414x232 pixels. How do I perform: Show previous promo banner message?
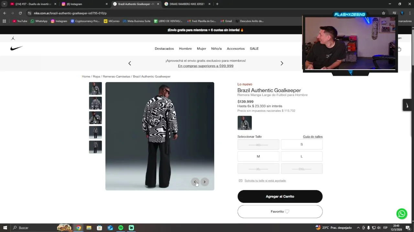coord(130,63)
